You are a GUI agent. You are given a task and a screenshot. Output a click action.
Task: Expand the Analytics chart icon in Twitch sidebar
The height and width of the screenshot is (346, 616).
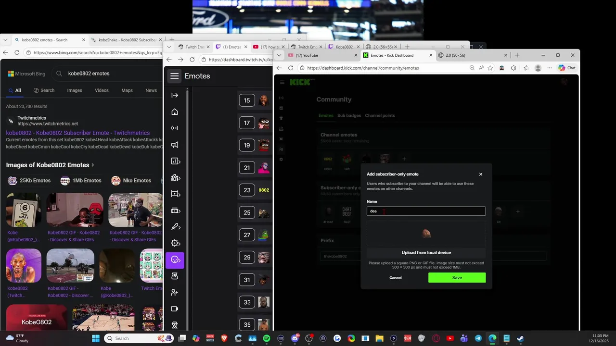[175, 161]
